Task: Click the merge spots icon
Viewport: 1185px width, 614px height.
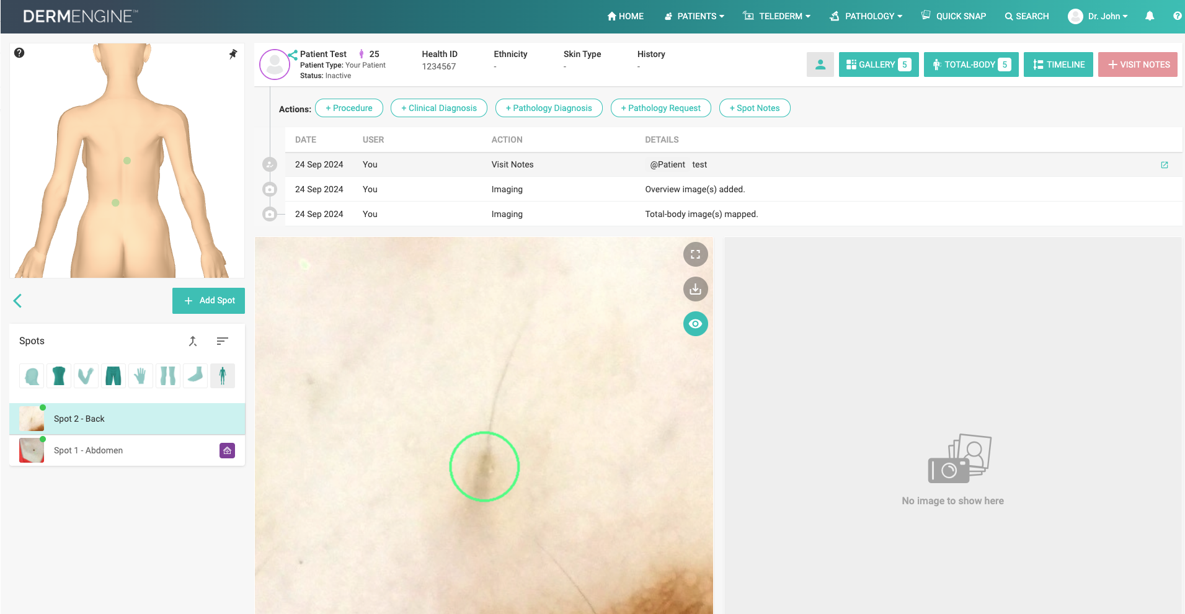Action: [x=193, y=341]
